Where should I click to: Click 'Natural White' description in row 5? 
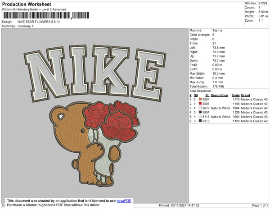click(220, 117)
